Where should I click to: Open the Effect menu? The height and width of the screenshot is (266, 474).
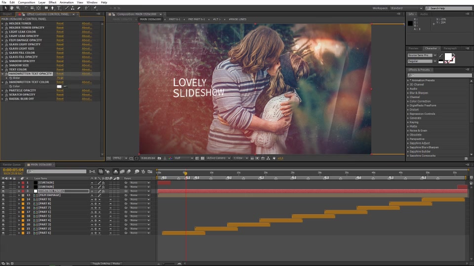tap(52, 2)
